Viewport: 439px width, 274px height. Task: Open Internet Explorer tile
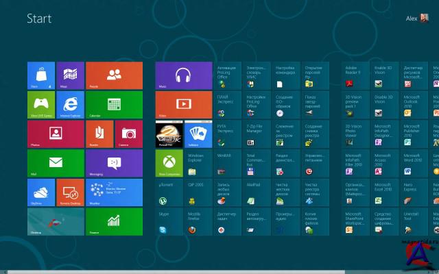coord(70,105)
